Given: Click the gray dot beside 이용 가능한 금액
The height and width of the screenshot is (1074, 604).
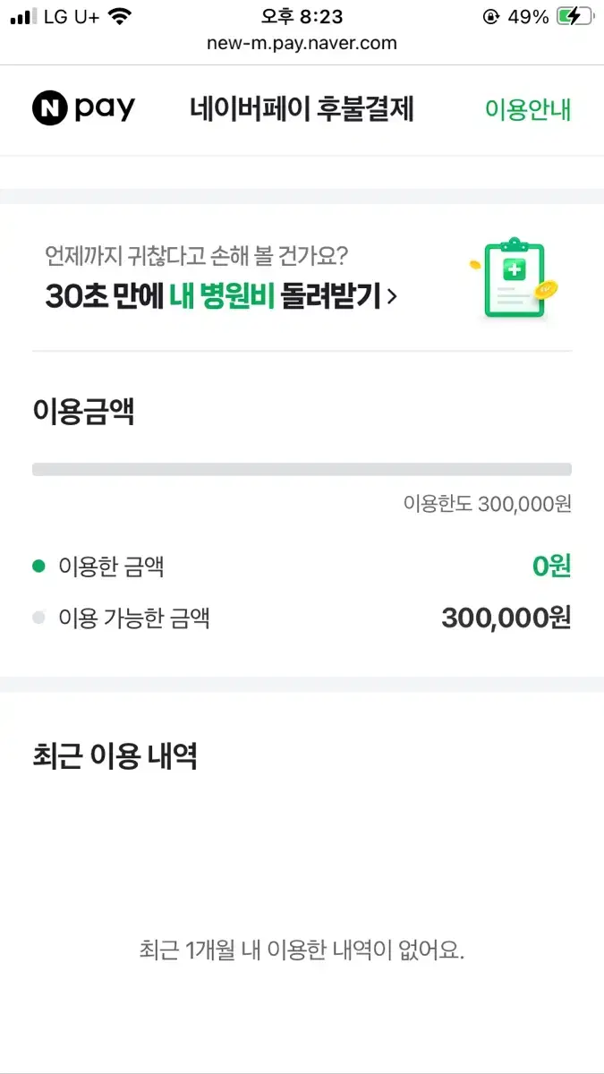Looking at the screenshot, I should [x=38, y=618].
